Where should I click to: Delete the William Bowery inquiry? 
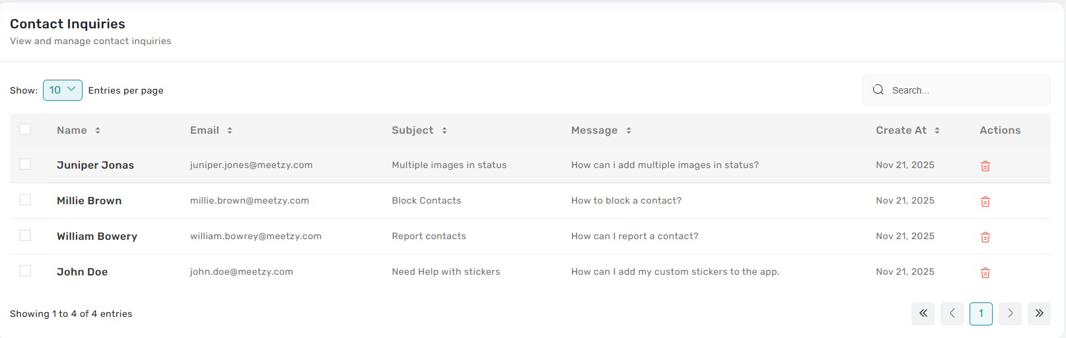pyautogui.click(x=985, y=237)
